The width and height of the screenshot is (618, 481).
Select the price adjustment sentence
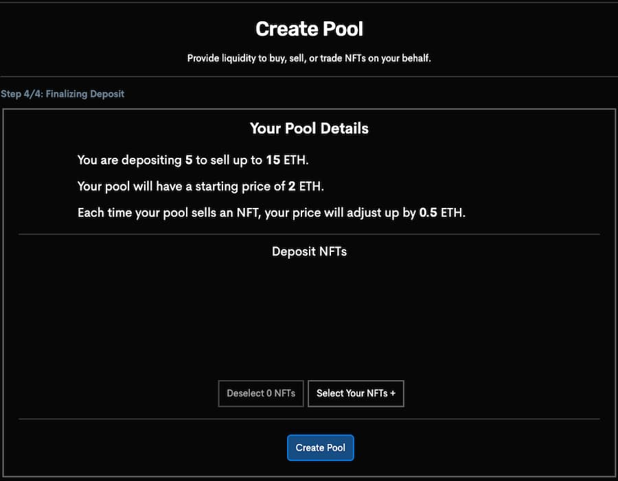pos(271,213)
